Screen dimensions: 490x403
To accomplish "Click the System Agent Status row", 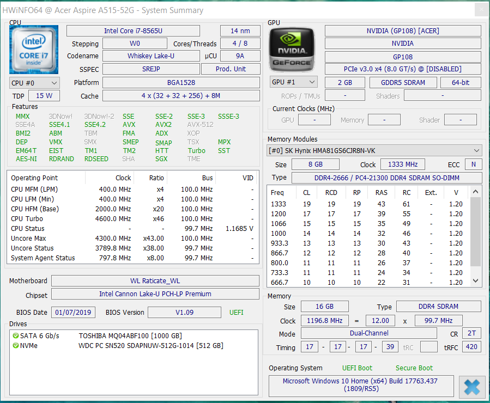I will 133,258.
